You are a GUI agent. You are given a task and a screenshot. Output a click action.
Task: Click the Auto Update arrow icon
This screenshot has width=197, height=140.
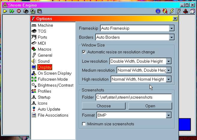tap(34, 109)
